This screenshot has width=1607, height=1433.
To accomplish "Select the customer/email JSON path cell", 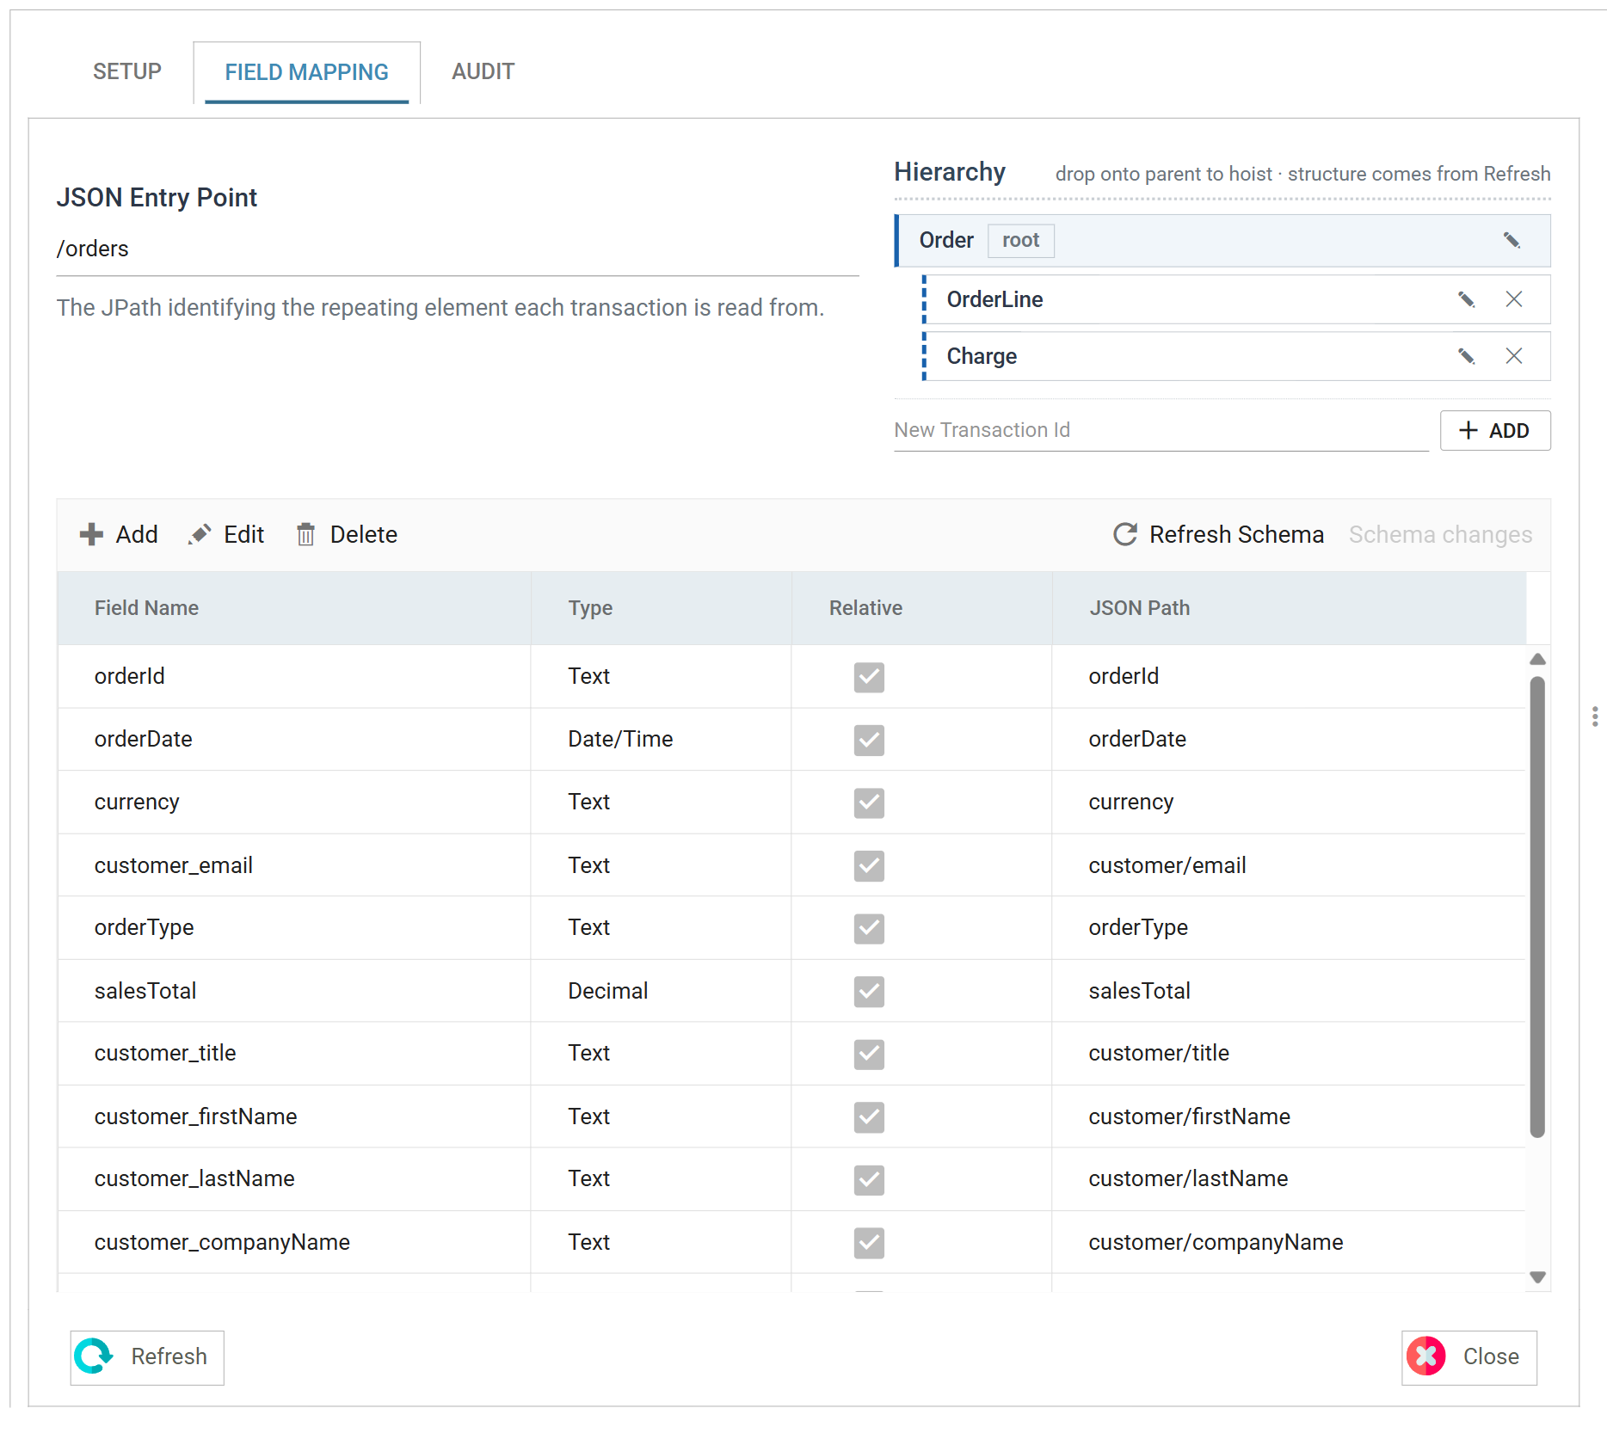I will [x=1289, y=865].
